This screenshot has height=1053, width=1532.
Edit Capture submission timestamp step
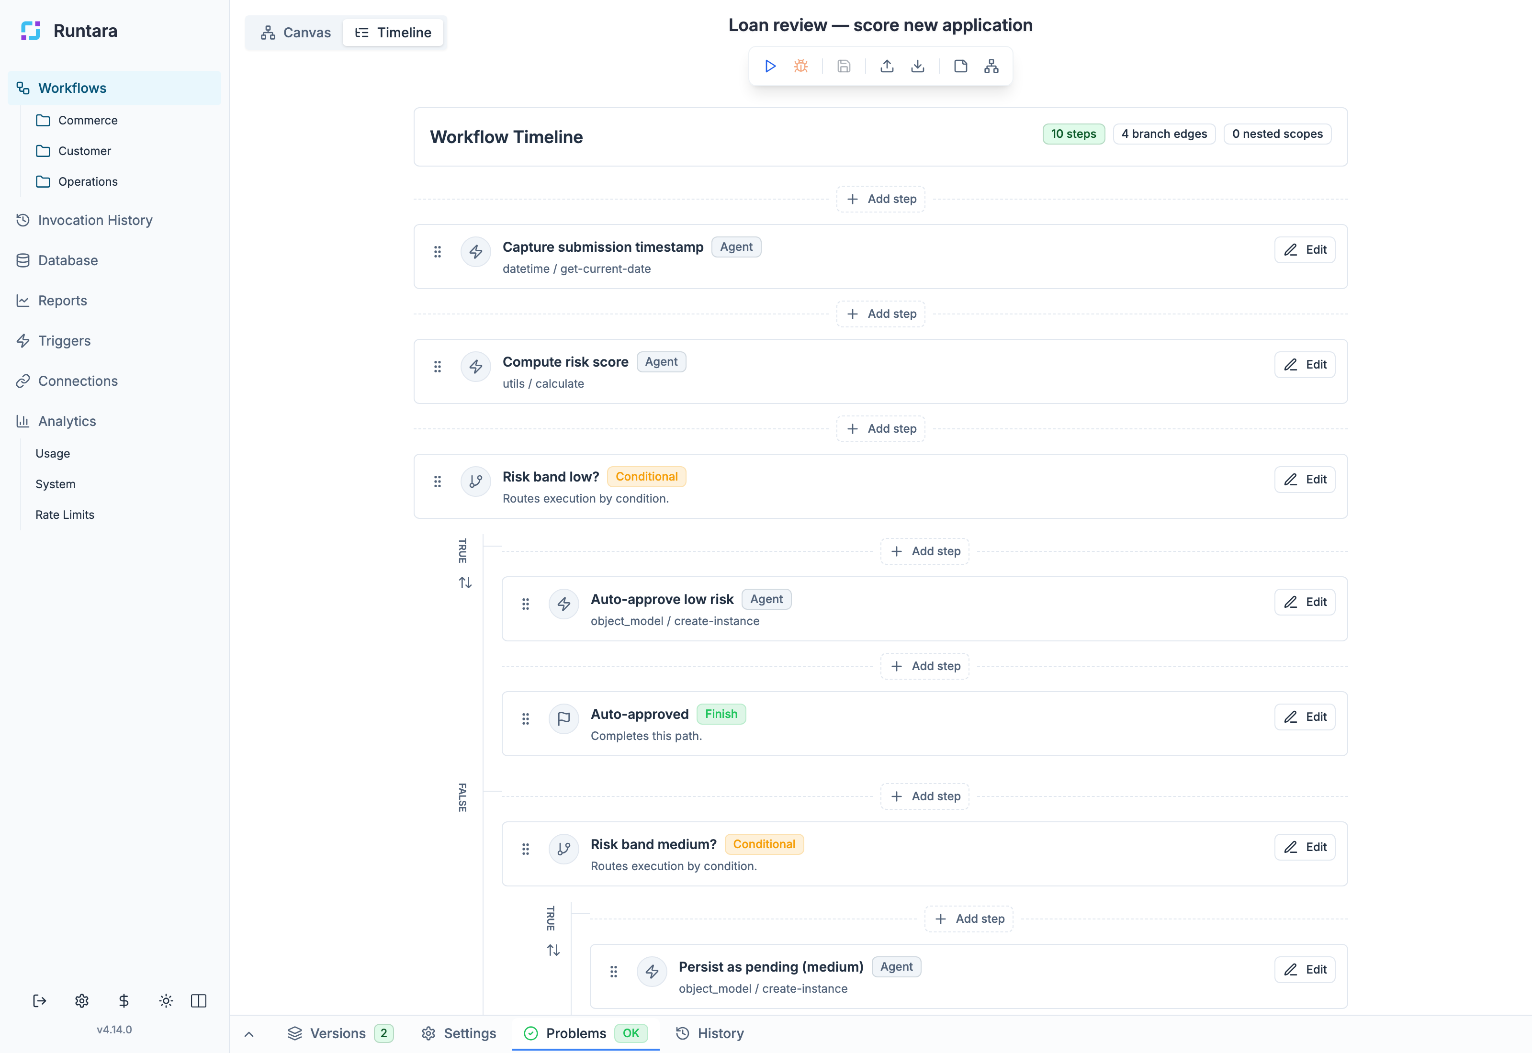(1305, 249)
